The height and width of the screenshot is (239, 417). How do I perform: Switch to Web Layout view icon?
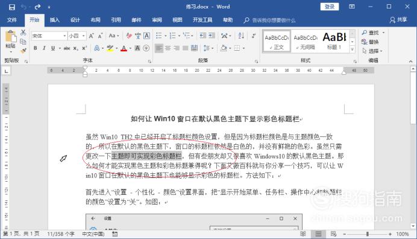coord(333,234)
